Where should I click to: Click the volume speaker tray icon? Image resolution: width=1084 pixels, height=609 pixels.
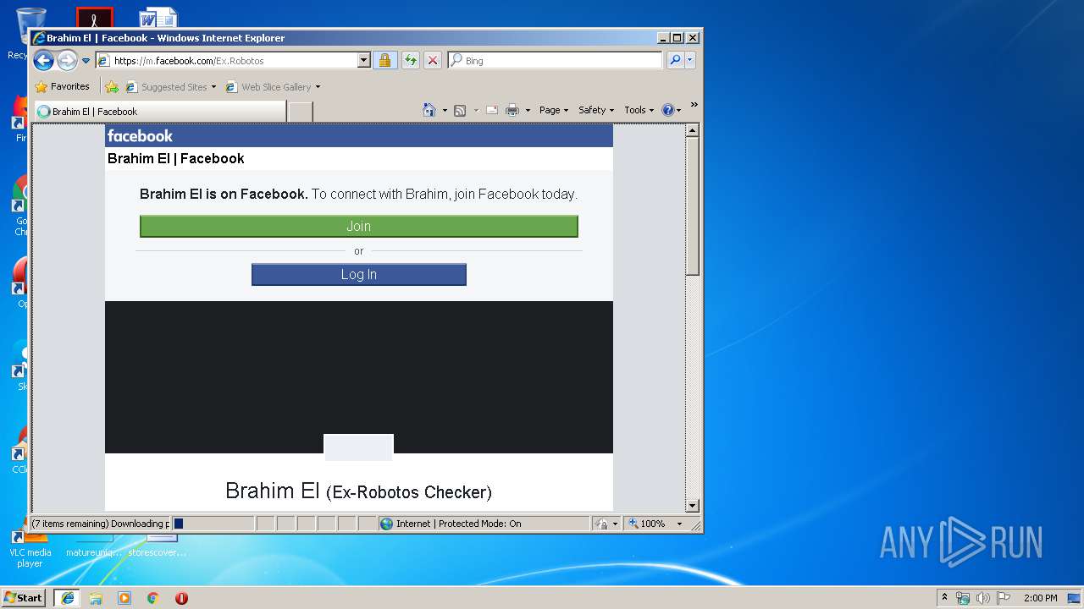pyautogui.click(x=983, y=598)
